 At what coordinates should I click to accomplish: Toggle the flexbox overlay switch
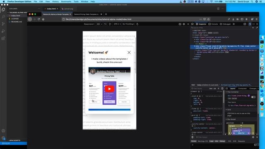coord(253,97)
